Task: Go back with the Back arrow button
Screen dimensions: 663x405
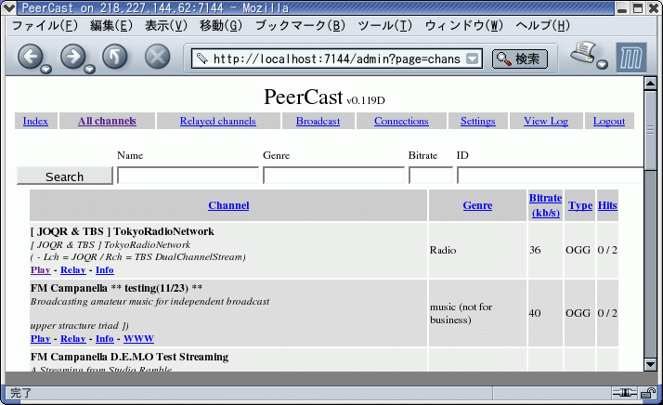Action: click(x=30, y=57)
